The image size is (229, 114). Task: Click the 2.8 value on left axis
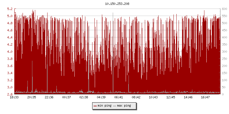pos(10,94)
